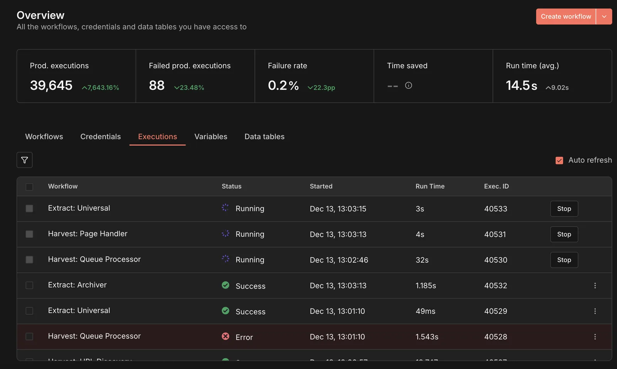The height and width of the screenshot is (369, 617).
Task: Click running spinner for execution 40530
Action: [225, 259]
